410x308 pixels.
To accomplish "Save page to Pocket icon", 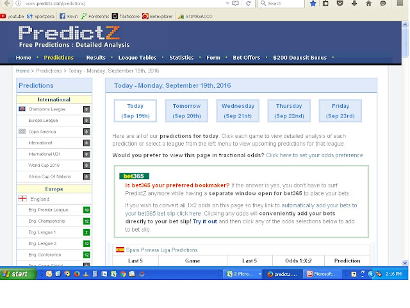I will pos(340,3).
